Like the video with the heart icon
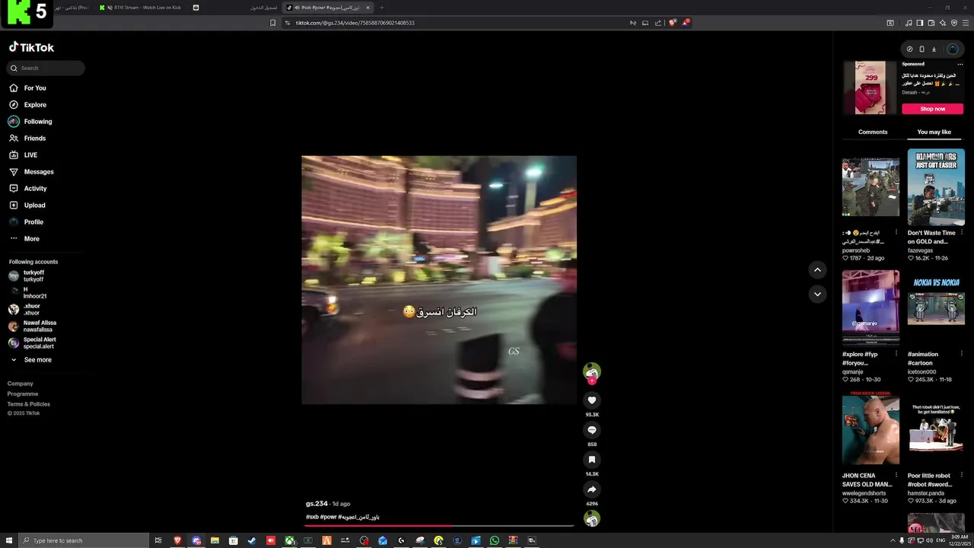This screenshot has width=974, height=548. [x=592, y=400]
